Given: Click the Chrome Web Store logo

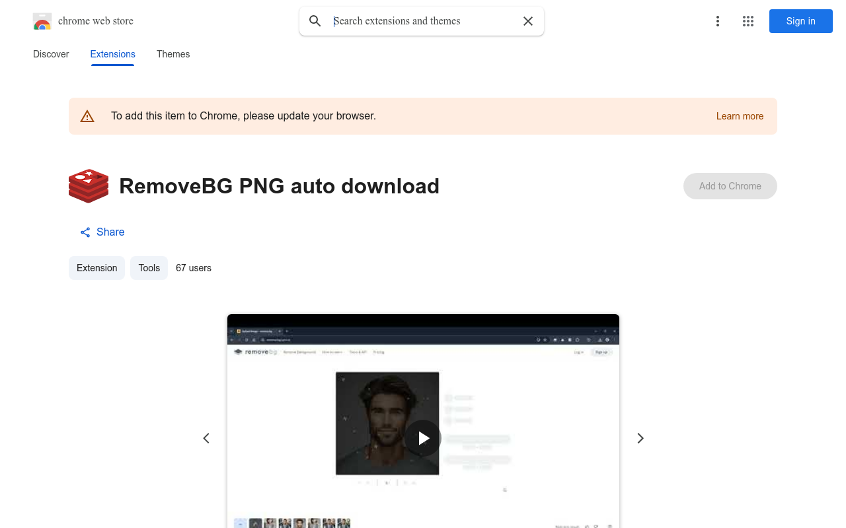Looking at the screenshot, I should (42, 21).
